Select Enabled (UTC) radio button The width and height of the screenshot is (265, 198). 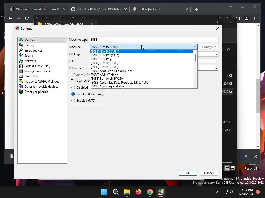click(x=73, y=101)
